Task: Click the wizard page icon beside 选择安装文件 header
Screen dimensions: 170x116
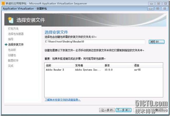Action: [x=11, y=20]
